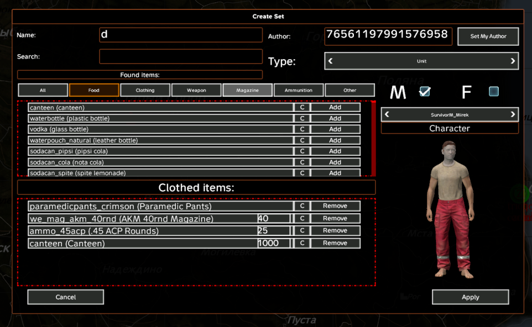Click the C button next to vodka glass bottle
The height and width of the screenshot is (327, 532).
pos(302,129)
